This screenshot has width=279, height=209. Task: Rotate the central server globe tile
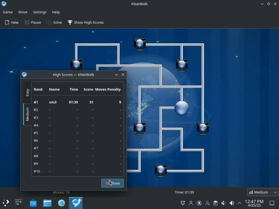(x=182, y=108)
